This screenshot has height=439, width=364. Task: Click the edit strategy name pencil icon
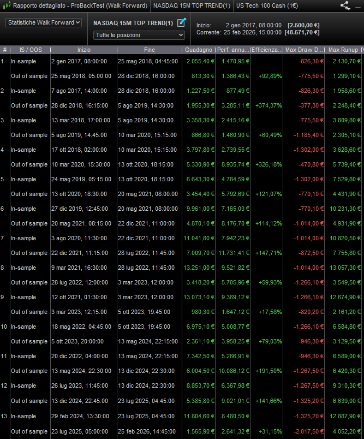click(182, 23)
